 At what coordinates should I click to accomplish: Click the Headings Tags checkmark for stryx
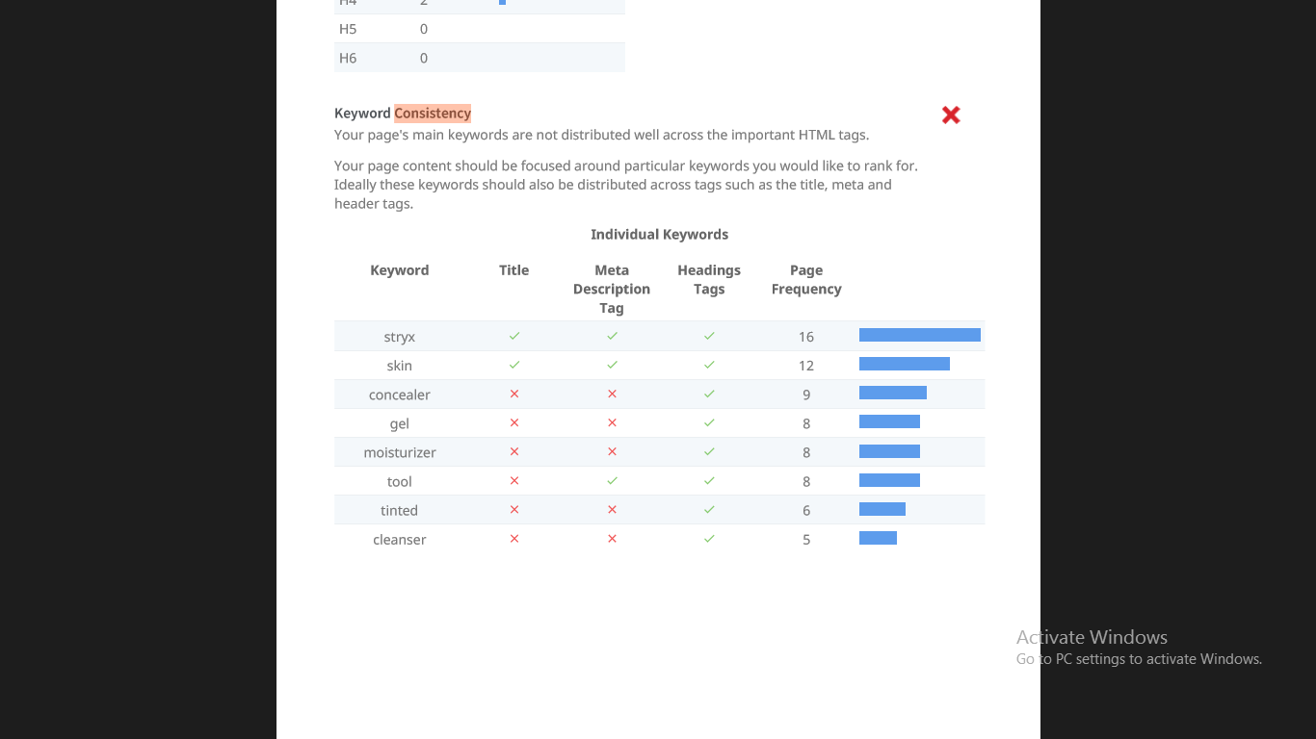pos(709,336)
